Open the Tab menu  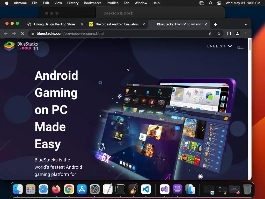tap(126, 3)
